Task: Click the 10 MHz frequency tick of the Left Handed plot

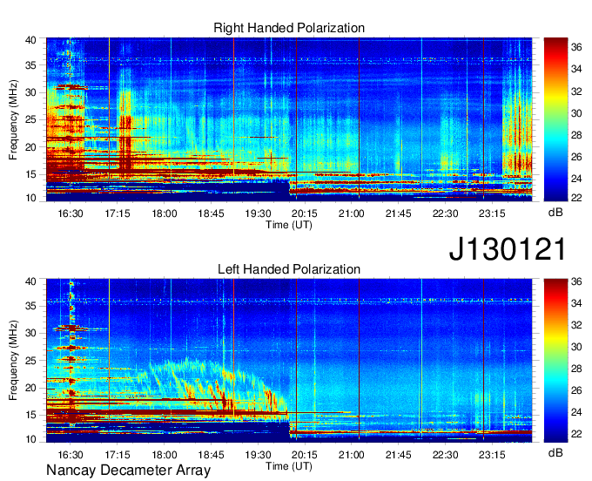Action: (31, 439)
